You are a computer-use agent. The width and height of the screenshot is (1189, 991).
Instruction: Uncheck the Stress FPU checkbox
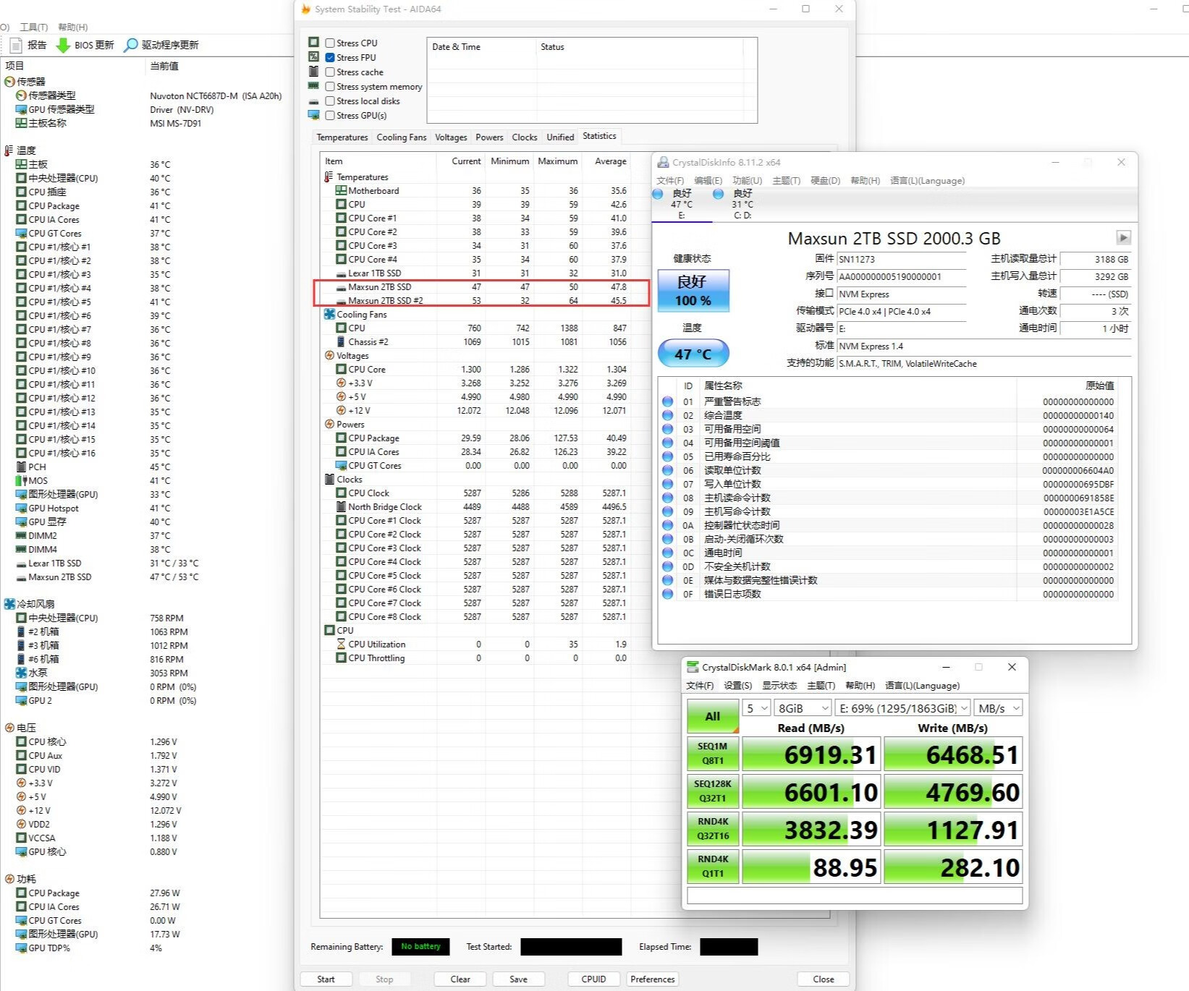(330, 57)
